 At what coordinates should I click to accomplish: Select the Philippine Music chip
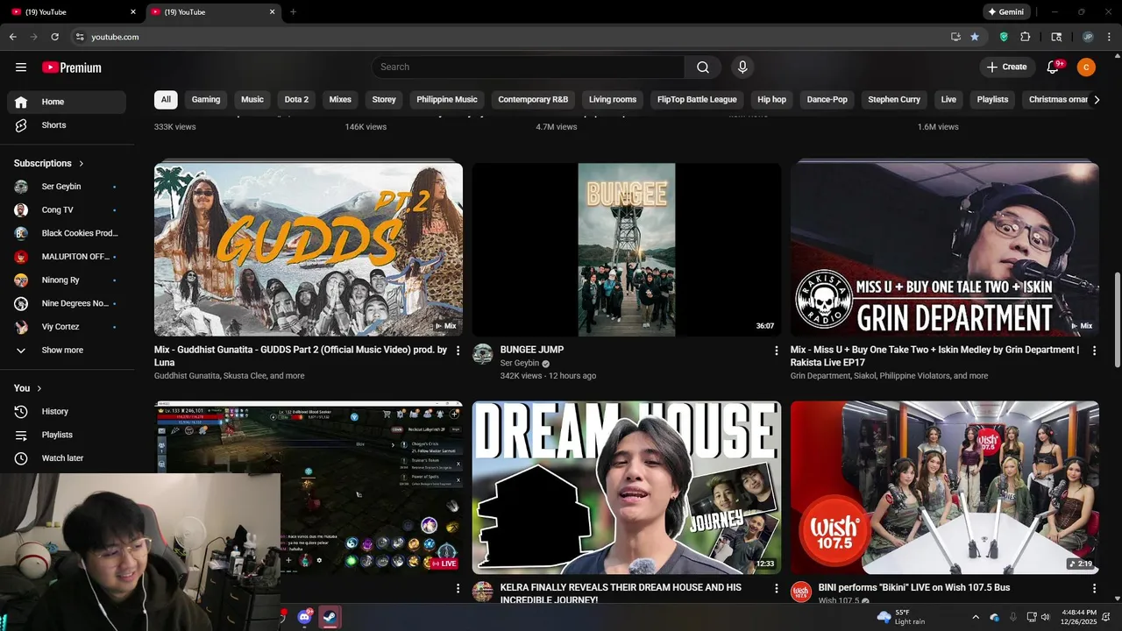[447, 100]
